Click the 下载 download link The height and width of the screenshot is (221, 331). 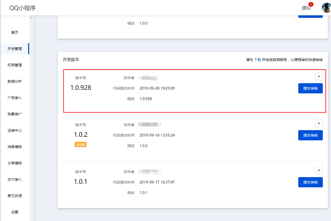pos(258,60)
